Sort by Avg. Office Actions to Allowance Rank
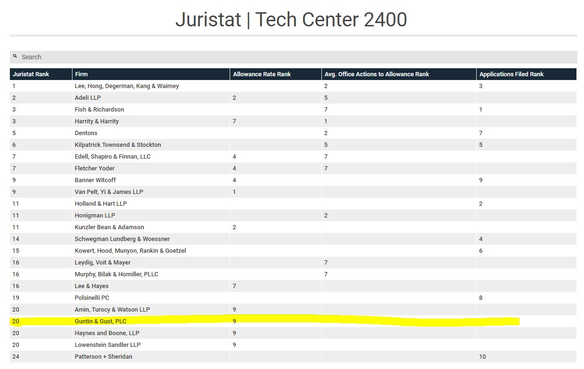Image resolution: width=584 pixels, height=369 pixels. tap(399, 74)
